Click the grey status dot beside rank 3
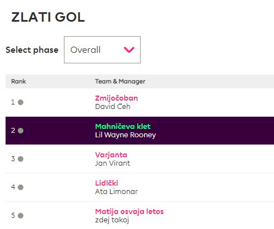274x229 pixels. click(x=21, y=159)
